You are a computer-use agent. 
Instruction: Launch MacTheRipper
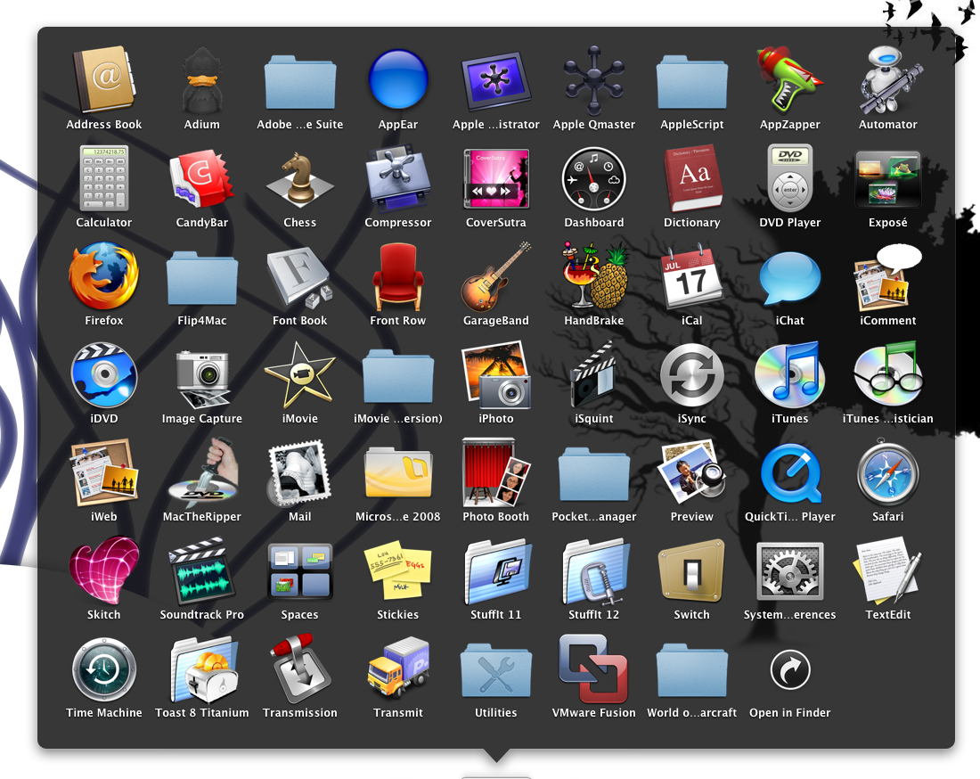point(202,472)
